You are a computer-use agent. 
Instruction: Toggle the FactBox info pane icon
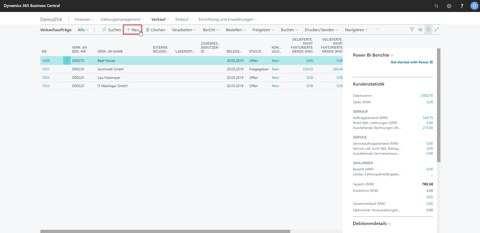click(428, 29)
